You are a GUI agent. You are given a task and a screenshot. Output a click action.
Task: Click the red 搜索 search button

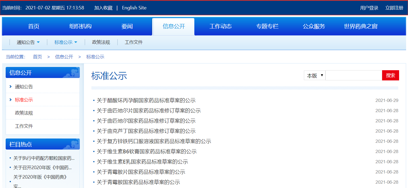pos(390,75)
